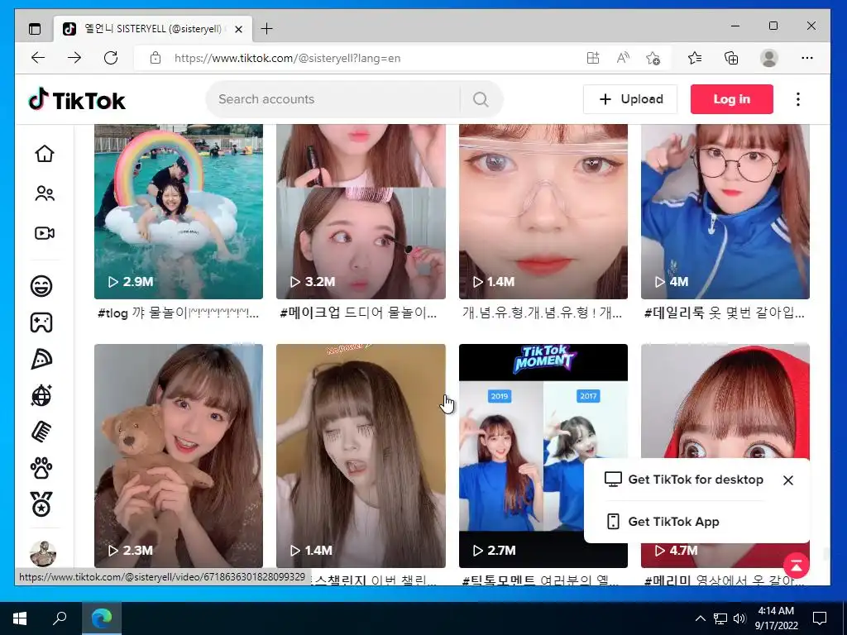Click the Edge icon in the taskbar
Screen dimensions: 847x635
click(x=102, y=618)
